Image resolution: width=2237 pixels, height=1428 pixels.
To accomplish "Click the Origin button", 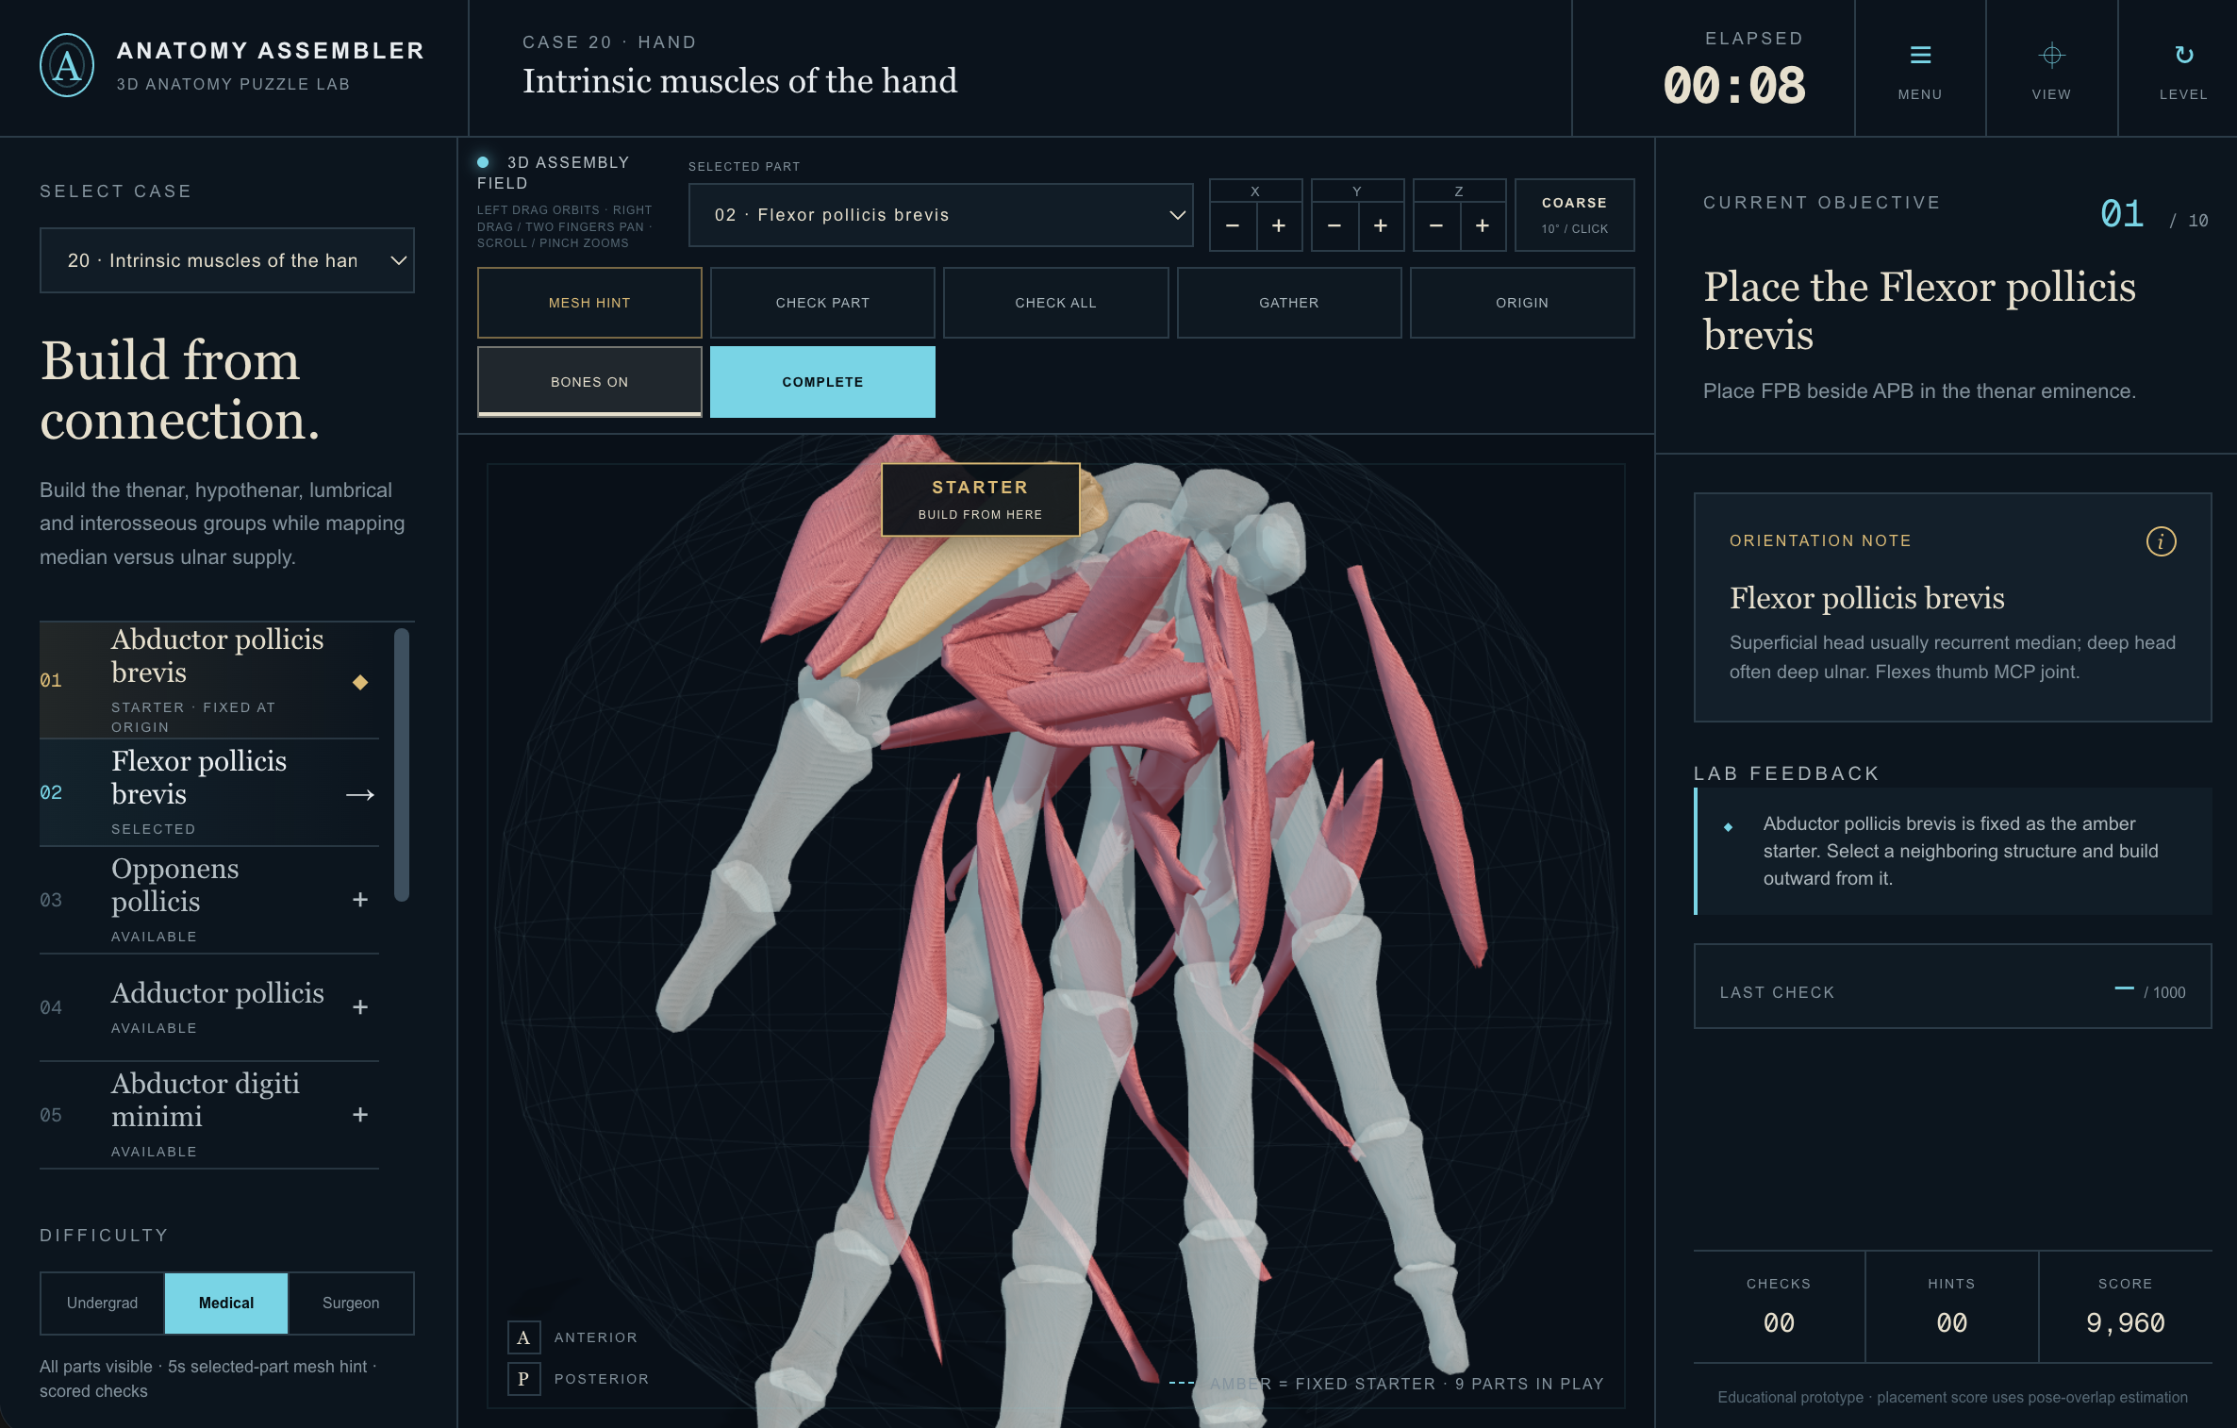I will [x=1522, y=303].
